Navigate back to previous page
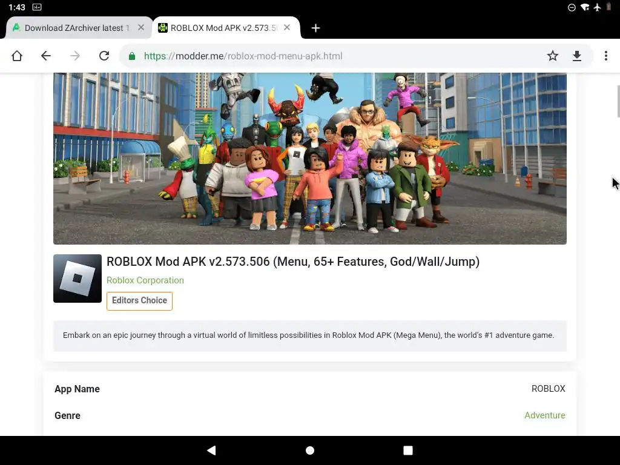This screenshot has width=620, height=465. pos(46,56)
